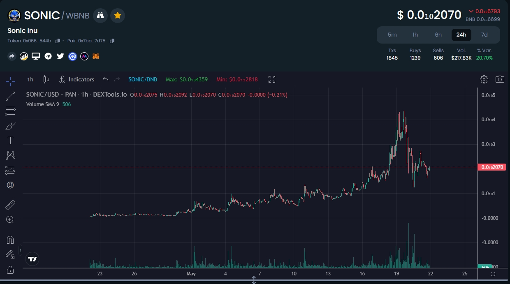
Task: Select the XABCD pattern tool
Action: [10, 155]
